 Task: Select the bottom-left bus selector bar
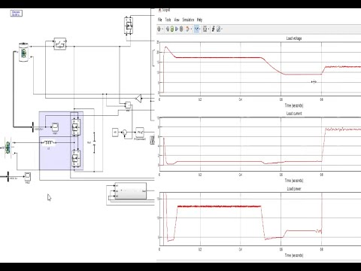tap(8, 177)
